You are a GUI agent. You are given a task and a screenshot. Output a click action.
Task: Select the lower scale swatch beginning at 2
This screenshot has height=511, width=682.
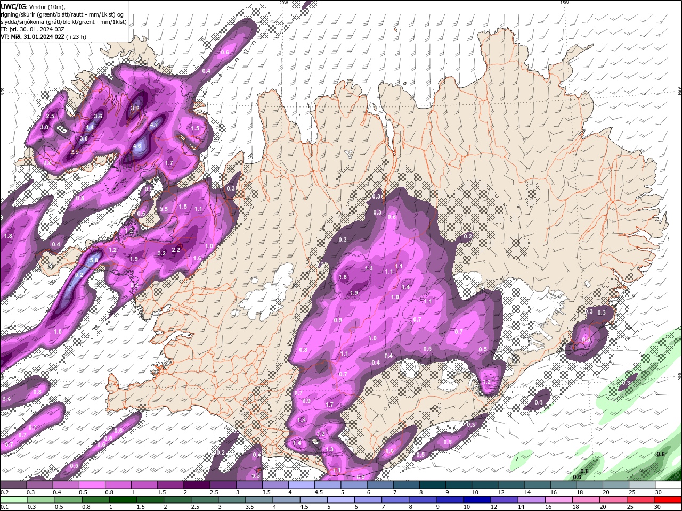[x=177, y=500]
